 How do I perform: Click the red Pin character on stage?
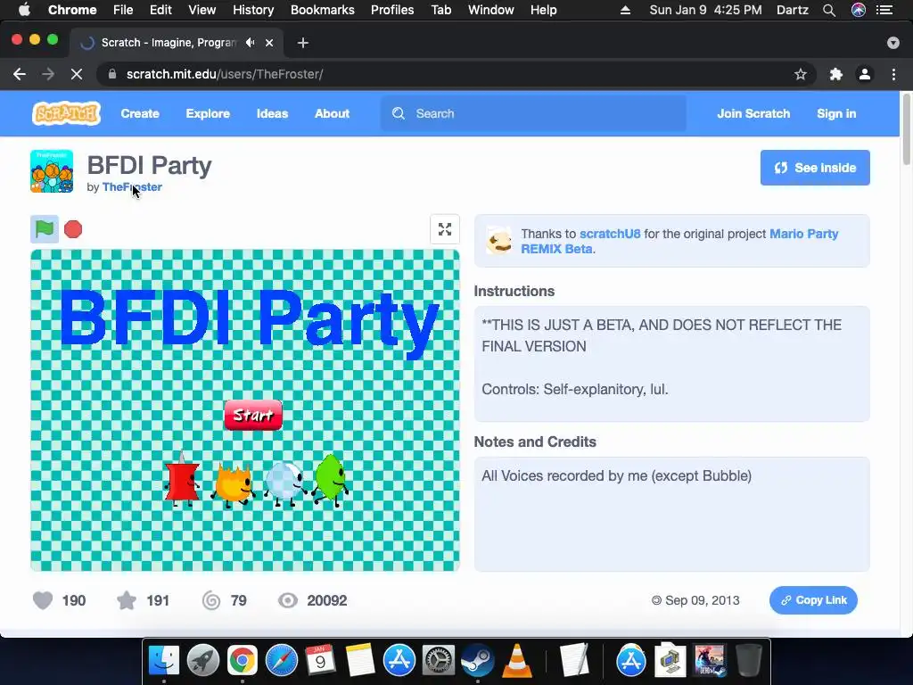[182, 478]
